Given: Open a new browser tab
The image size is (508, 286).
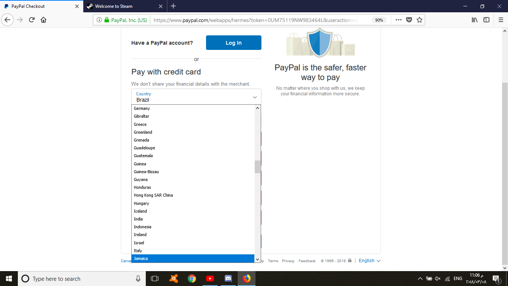Looking at the screenshot, I should point(173,6).
